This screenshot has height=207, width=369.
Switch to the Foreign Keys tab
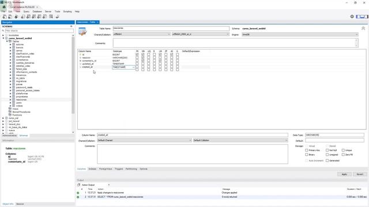pyautogui.click(x=106, y=168)
